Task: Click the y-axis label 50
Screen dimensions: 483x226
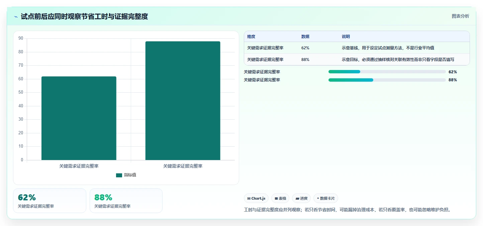Action: (21, 92)
